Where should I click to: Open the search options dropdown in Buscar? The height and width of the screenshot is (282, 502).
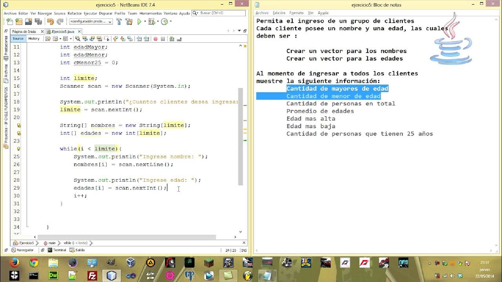(x=195, y=13)
